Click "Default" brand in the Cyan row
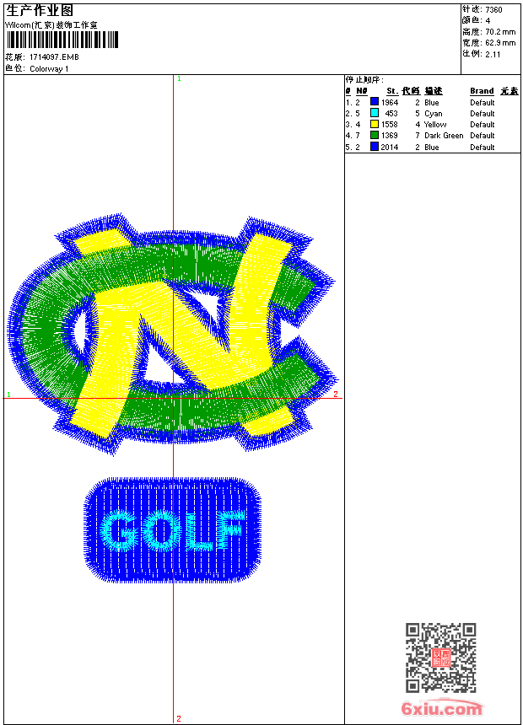The image size is (523, 725). coord(483,113)
